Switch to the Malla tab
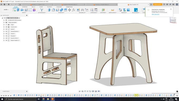 pyautogui.click(x=33, y=7)
